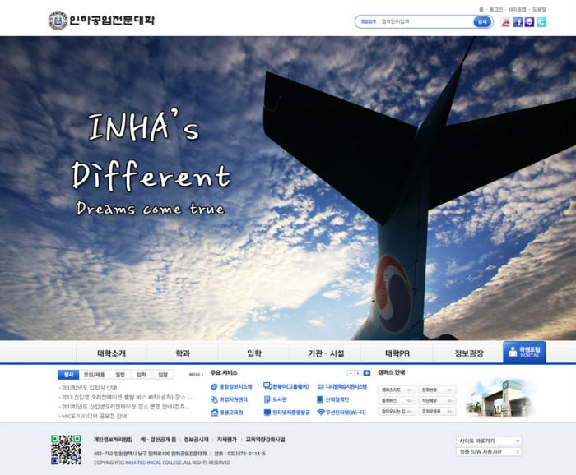Switch to the 일반 notice tab
The image size is (576, 475).
(120, 375)
